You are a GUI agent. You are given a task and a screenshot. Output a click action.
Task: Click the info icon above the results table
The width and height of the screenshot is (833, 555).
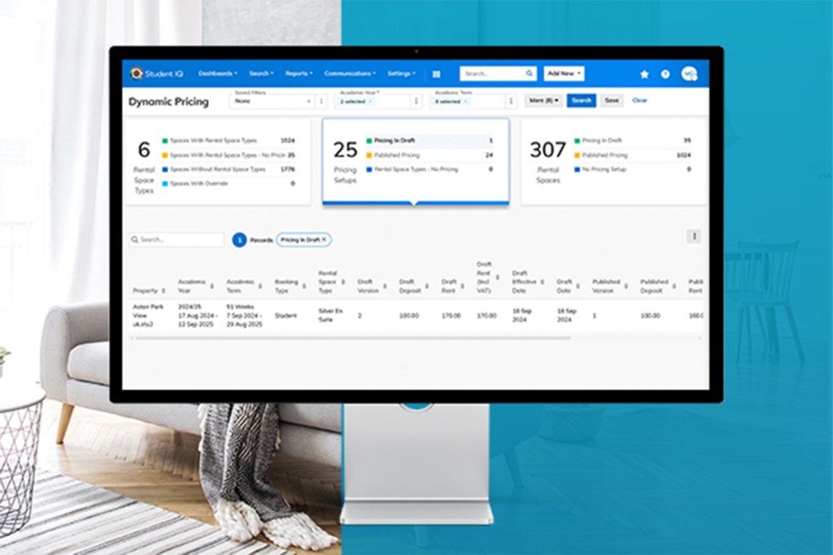694,236
